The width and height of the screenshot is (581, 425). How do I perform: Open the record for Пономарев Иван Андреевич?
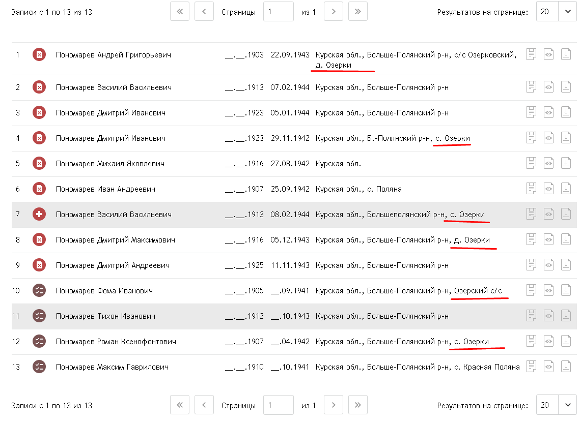click(x=105, y=189)
